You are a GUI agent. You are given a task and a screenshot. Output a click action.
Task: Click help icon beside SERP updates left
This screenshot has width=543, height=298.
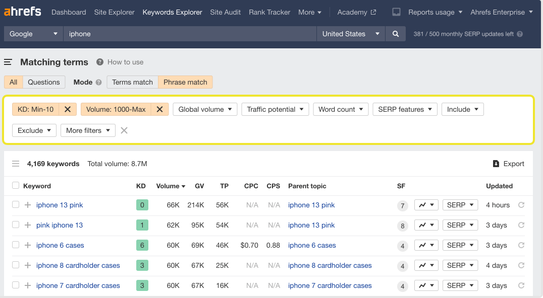click(x=520, y=34)
